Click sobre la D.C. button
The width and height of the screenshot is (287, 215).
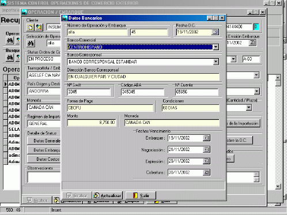click(x=240, y=140)
